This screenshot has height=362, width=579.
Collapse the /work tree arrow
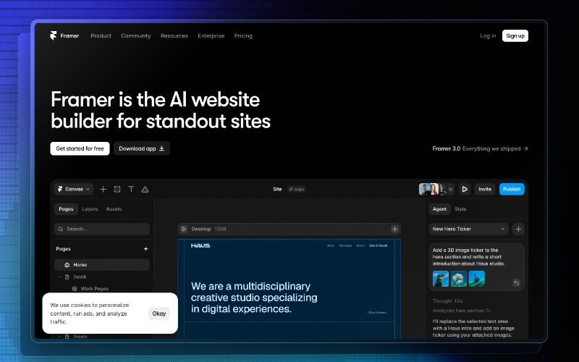(59, 277)
